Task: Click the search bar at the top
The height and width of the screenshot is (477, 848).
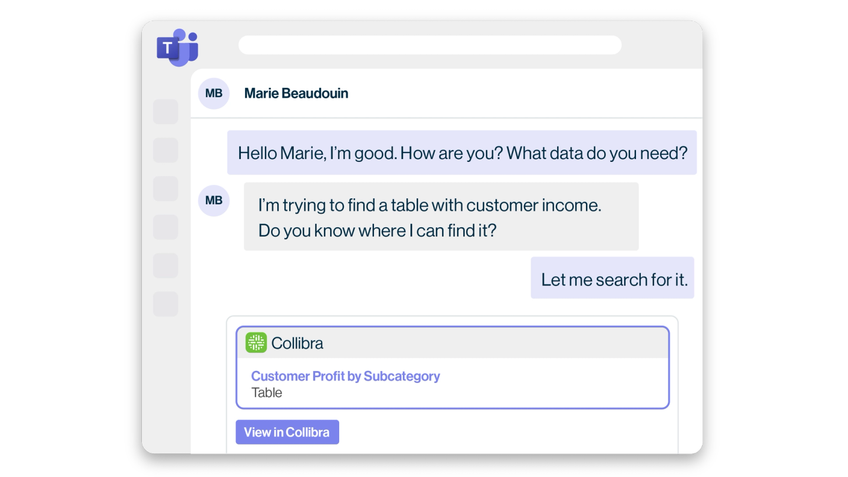Action: pyautogui.click(x=430, y=45)
